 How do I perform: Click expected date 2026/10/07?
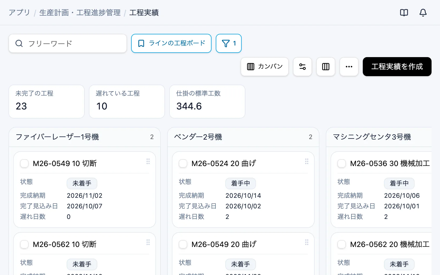(x=85, y=206)
